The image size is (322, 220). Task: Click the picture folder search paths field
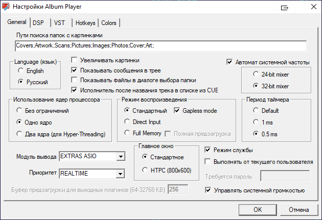161,46
